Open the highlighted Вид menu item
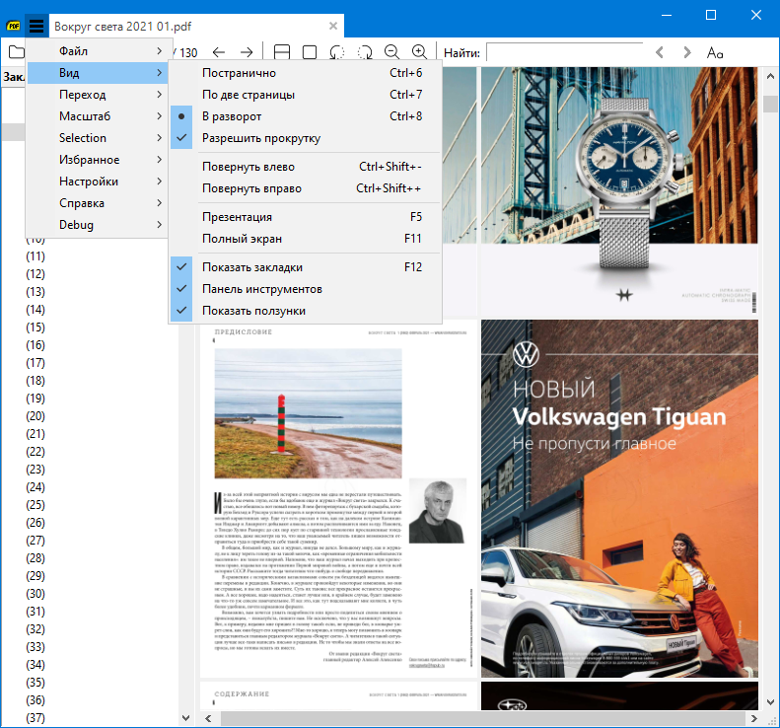The image size is (780, 728). (97, 73)
